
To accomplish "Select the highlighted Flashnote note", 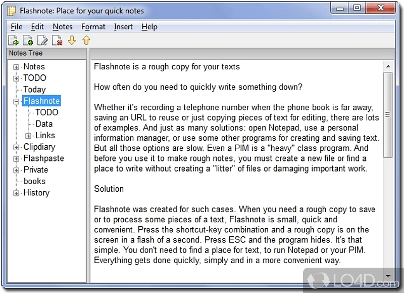I will (41, 101).
